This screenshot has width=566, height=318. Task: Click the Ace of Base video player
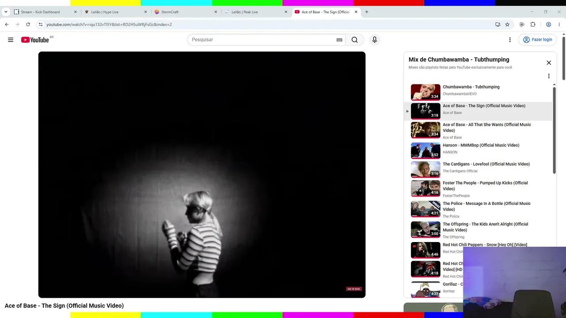202,174
